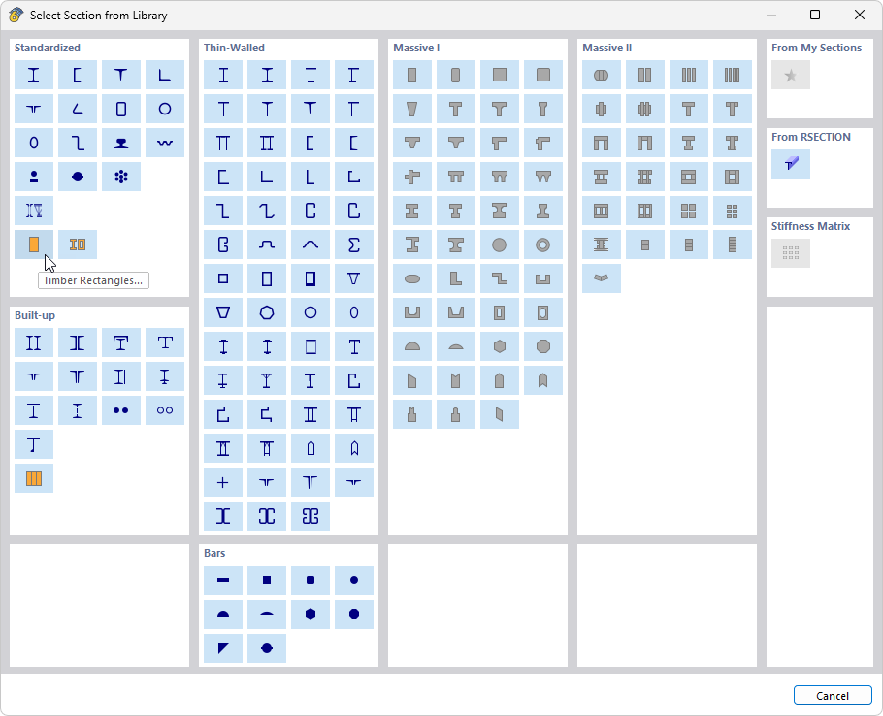Click the 'Bars' group heading
The height and width of the screenshot is (716, 883).
pyautogui.click(x=214, y=553)
